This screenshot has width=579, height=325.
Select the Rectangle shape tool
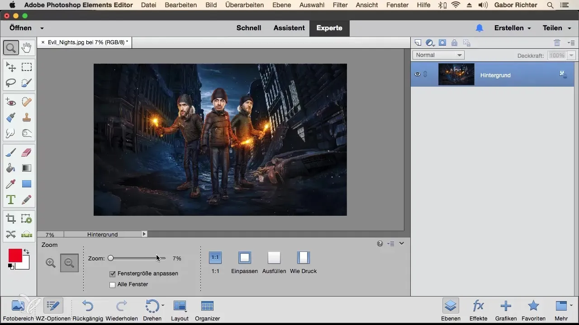click(x=27, y=184)
